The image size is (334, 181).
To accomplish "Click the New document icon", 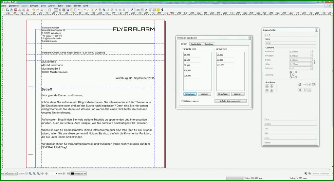I will [3, 10].
